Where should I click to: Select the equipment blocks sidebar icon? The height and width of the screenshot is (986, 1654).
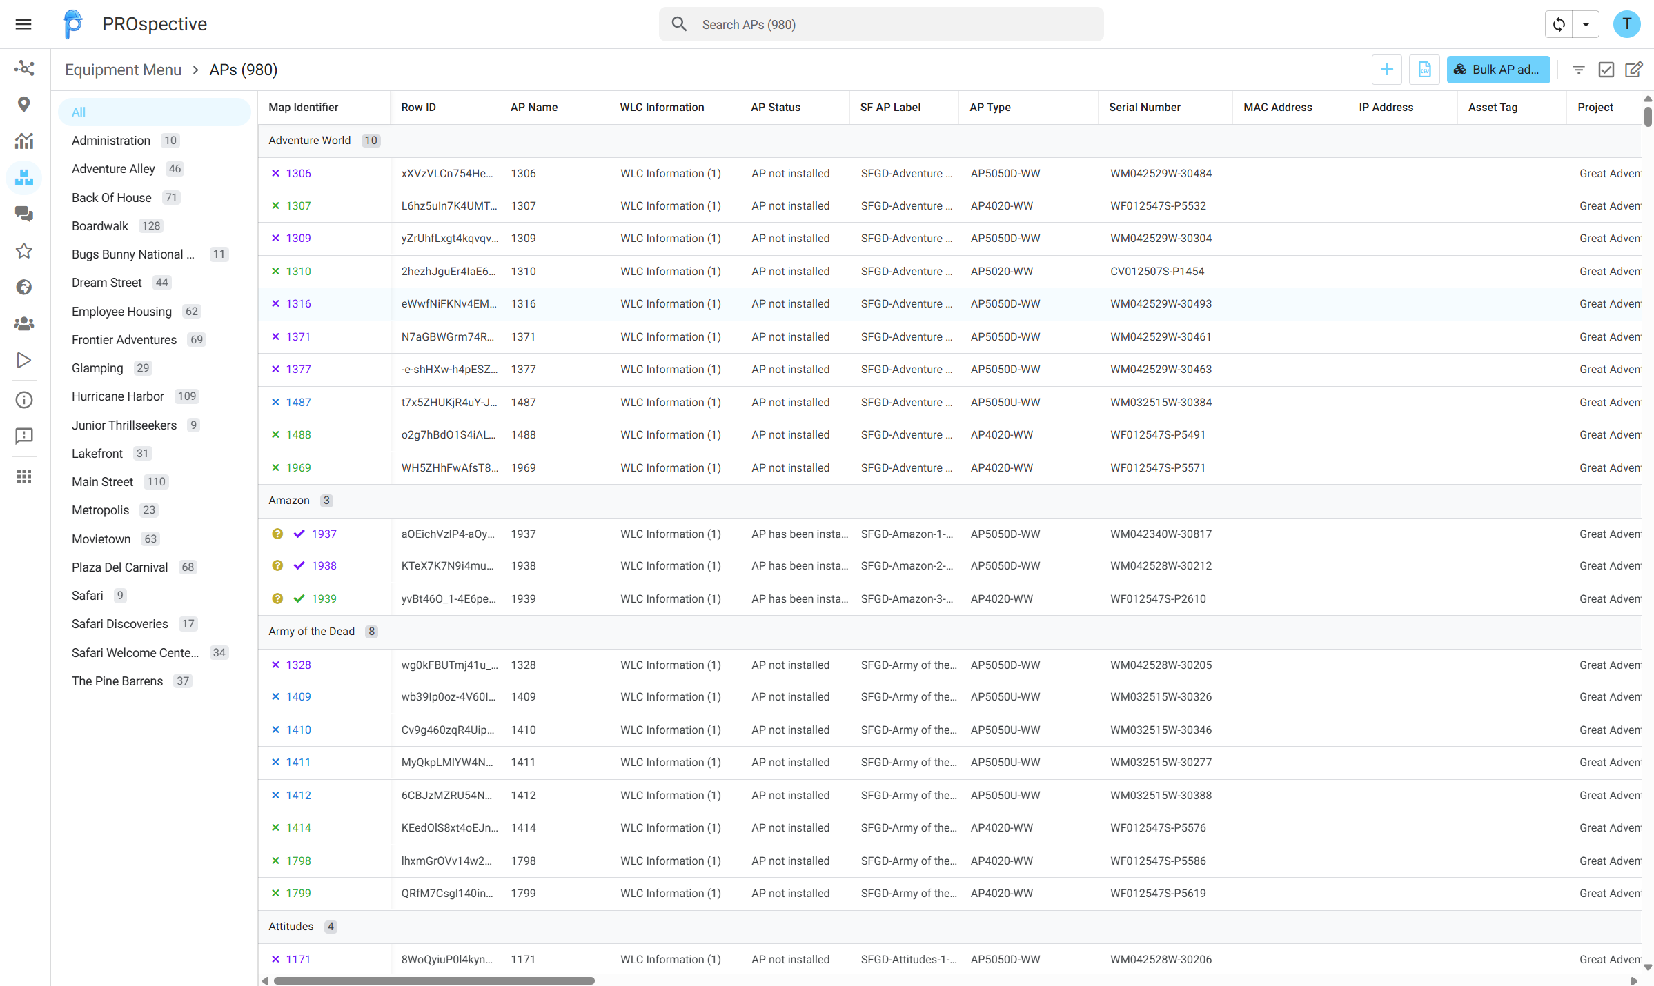(x=24, y=177)
